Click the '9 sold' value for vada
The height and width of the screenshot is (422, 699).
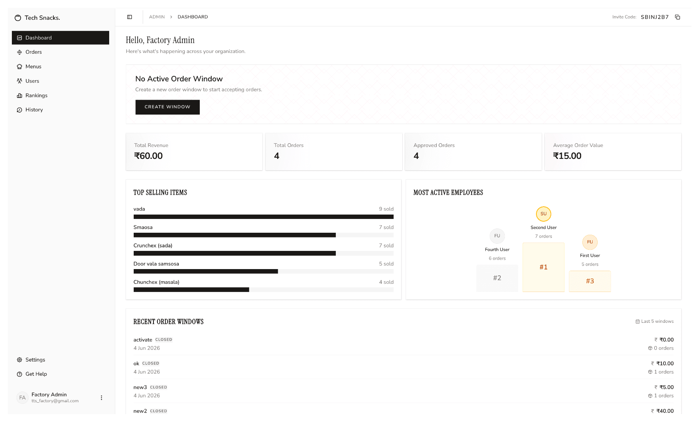pyautogui.click(x=386, y=209)
